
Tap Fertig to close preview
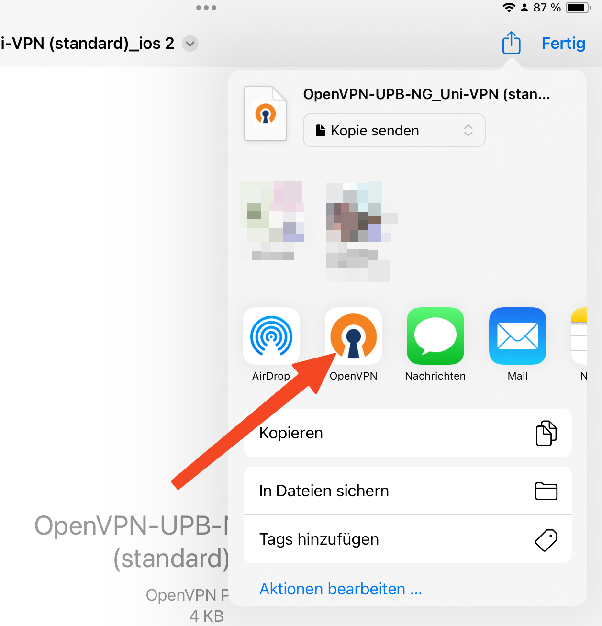(563, 44)
